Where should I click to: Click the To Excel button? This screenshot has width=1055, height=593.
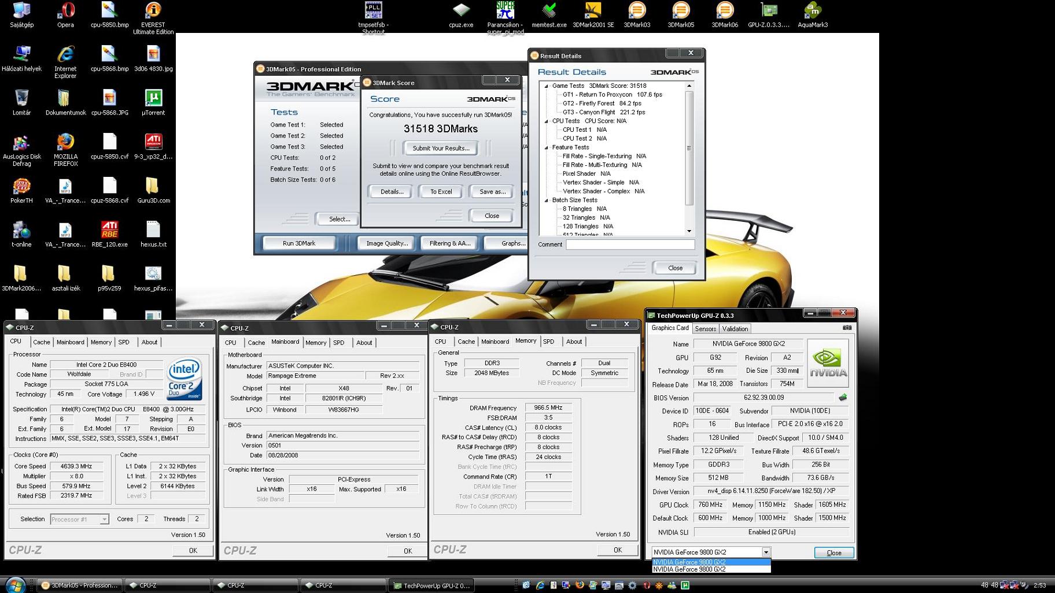point(441,191)
